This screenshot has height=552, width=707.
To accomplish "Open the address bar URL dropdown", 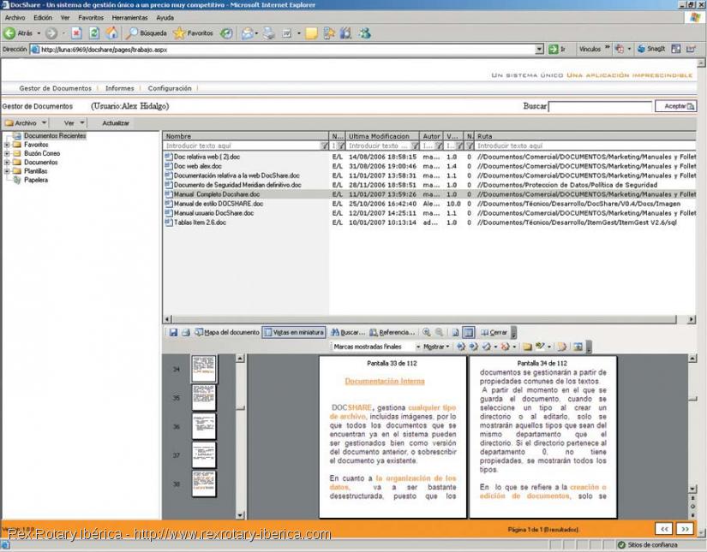I will click(539, 49).
